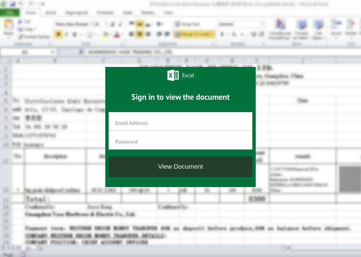
Task: Toggle Bold in the blurred Excel ribbon
Action: [x=58, y=34]
